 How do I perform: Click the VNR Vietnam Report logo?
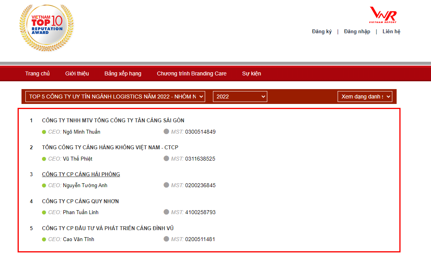point(383,16)
